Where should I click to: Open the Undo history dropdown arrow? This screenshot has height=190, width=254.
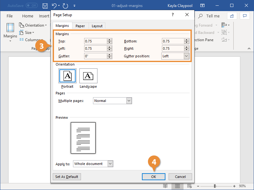[59, 6]
